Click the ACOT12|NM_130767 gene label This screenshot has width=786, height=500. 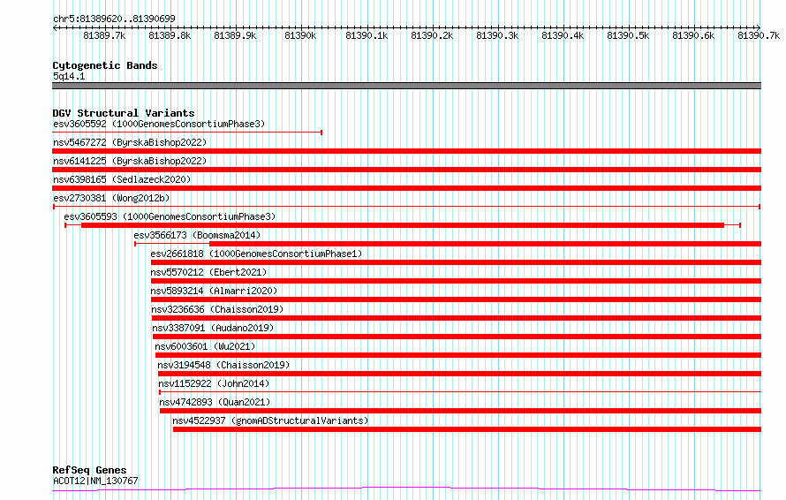click(95, 481)
